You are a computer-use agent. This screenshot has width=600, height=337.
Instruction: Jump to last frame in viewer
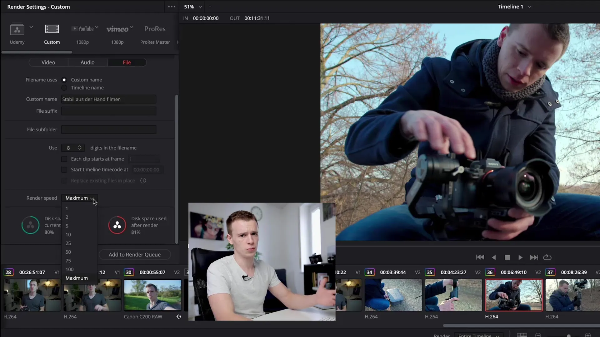[x=534, y=257]
